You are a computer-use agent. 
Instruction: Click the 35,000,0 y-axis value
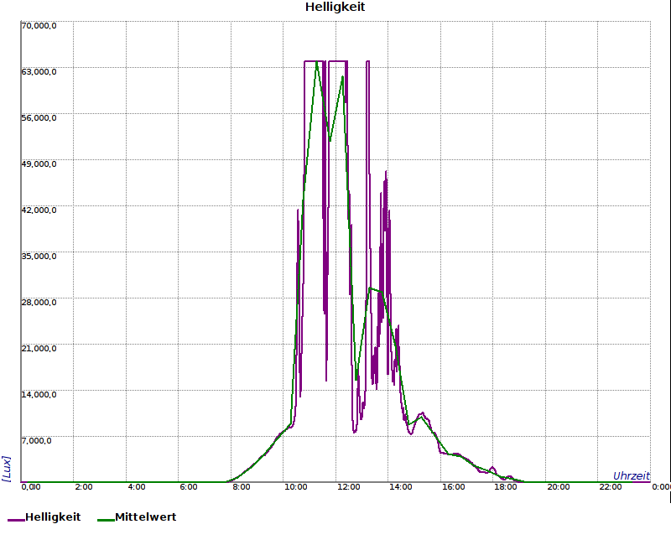coord(39,257)
